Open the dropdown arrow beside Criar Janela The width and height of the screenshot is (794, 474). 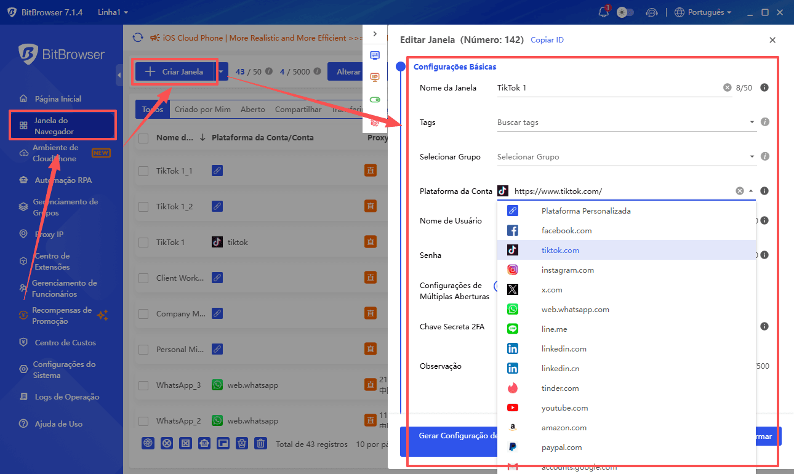[x=222, y=71]
